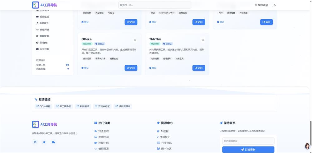The width and height of the screenshot is (312, 153).
Task: Click the AI工具导航 logo icon in header
Action: click(36, 5)
